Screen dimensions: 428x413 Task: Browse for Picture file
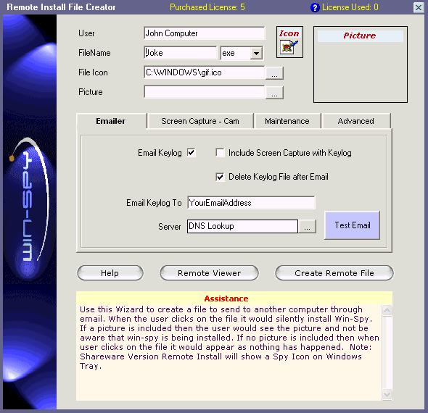(x=274, y=93)
